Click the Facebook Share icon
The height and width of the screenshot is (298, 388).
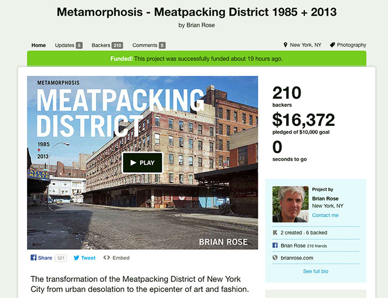[x=33, y=257]
